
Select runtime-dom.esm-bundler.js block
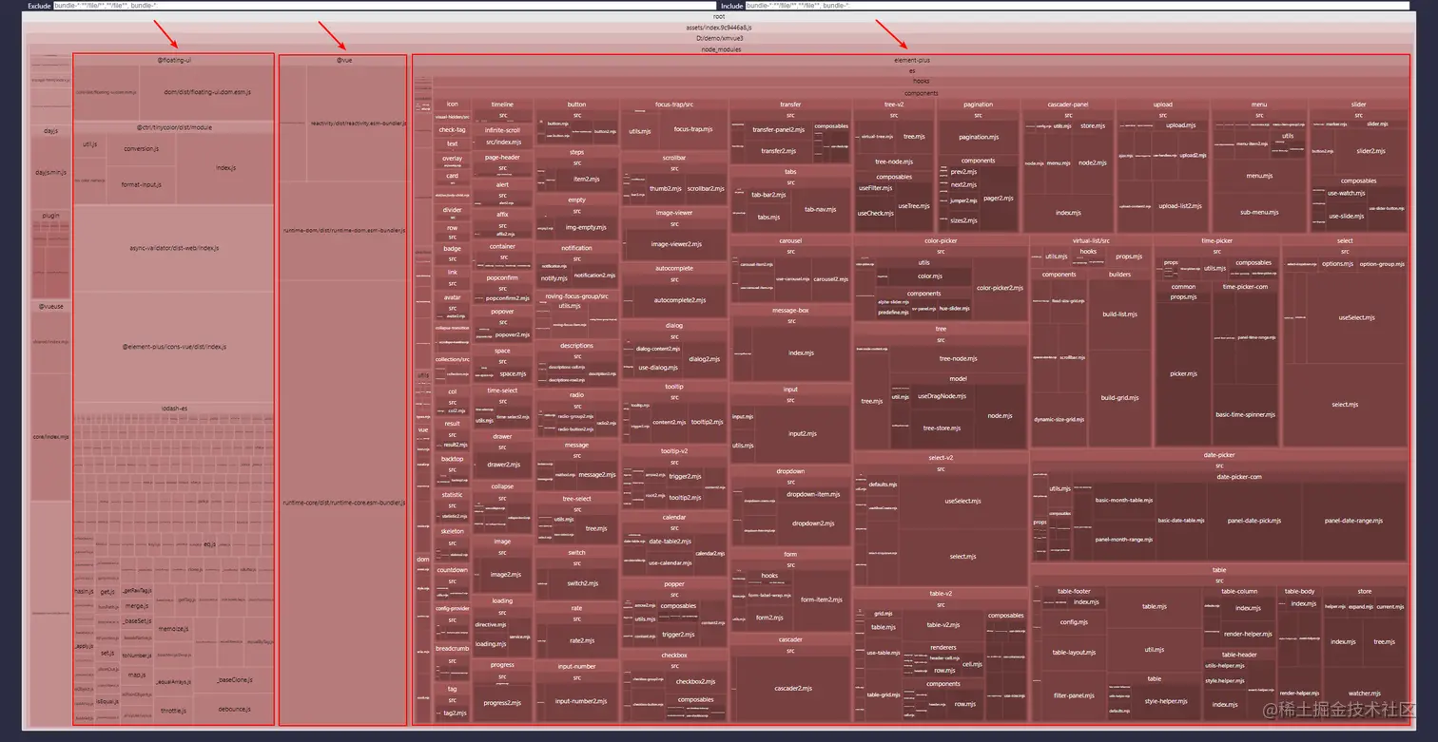point(343,231)
